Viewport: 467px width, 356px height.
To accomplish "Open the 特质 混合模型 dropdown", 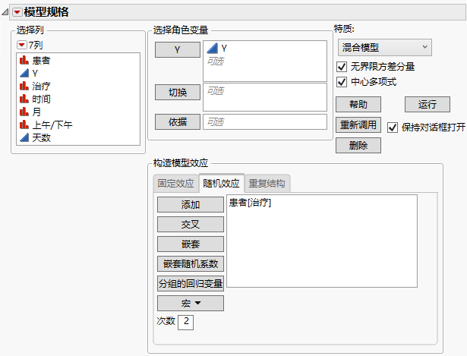I will 383,48.
